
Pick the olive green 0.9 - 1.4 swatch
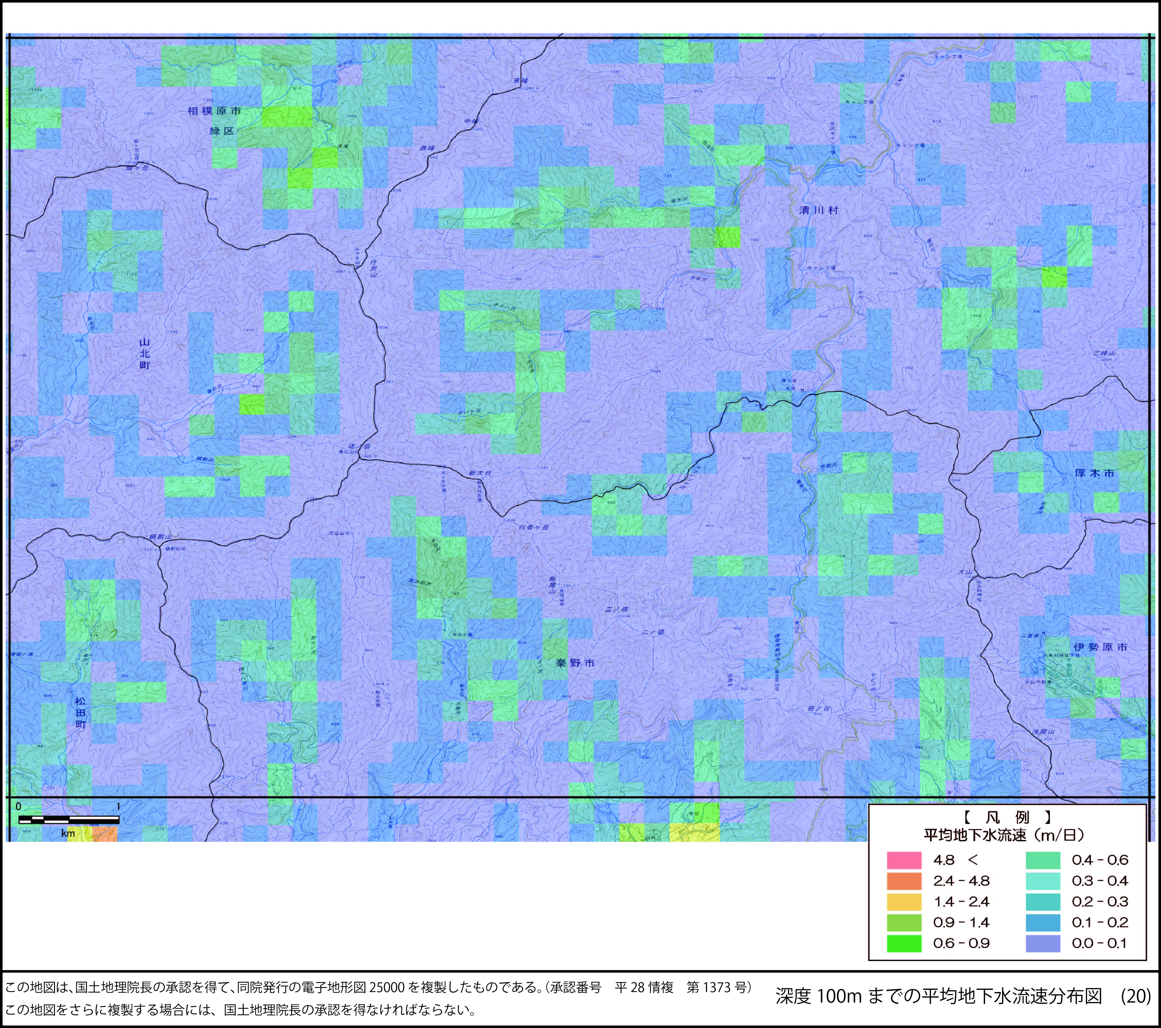(904, 923)
